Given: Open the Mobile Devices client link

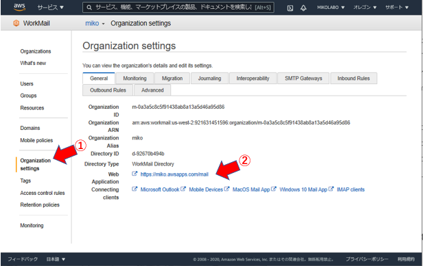Looking at the screenshot, I should (x=206, y=189).
